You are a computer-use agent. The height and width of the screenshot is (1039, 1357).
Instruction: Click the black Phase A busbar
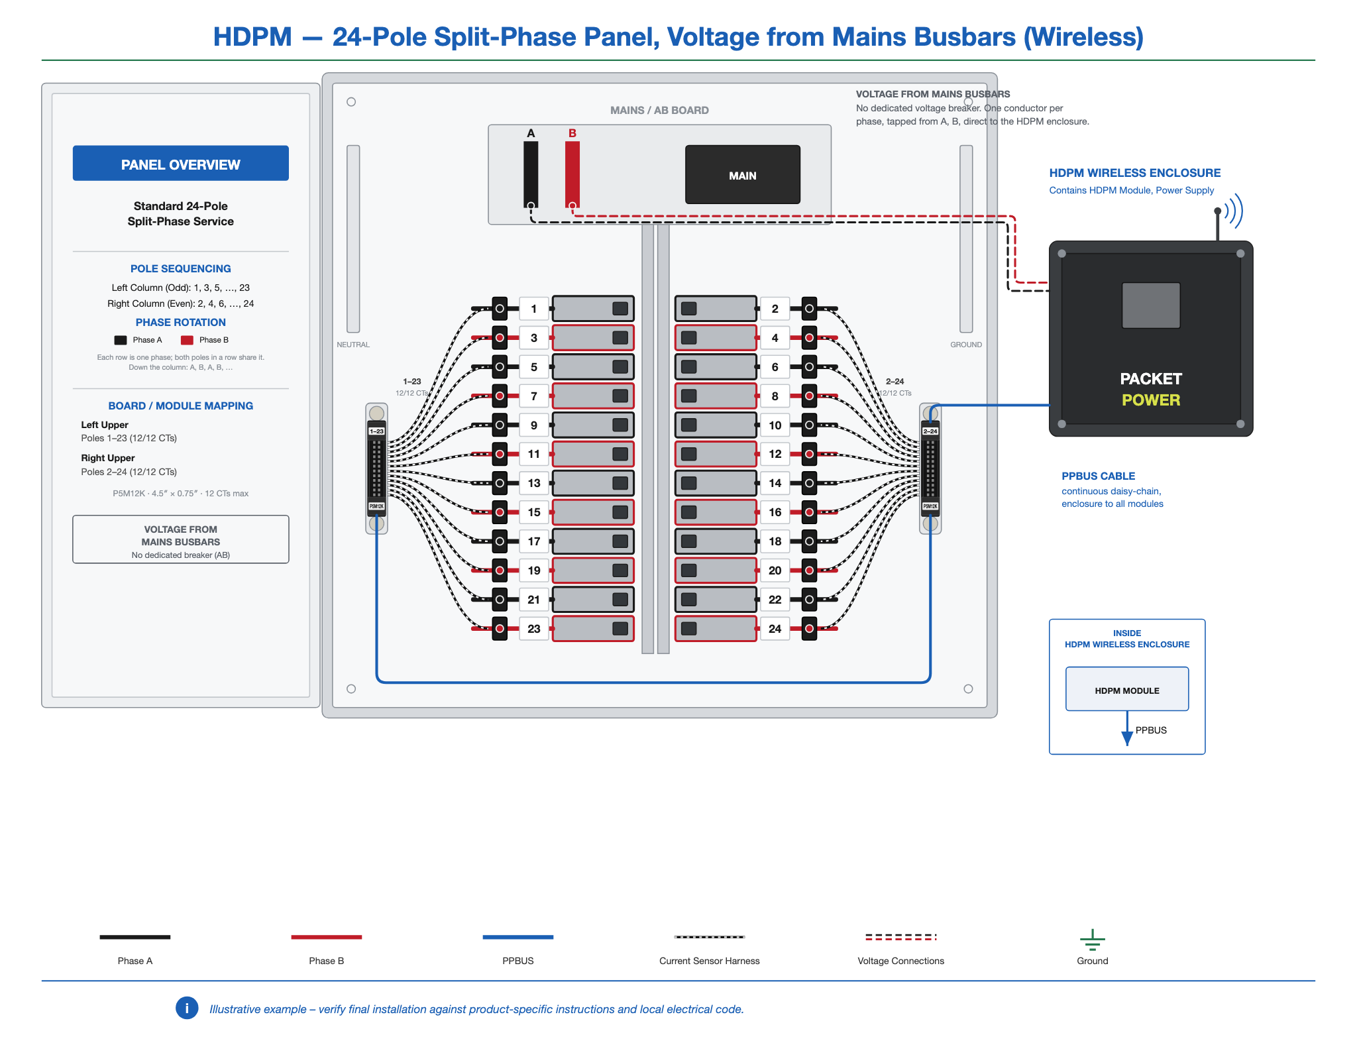point(531,174)
